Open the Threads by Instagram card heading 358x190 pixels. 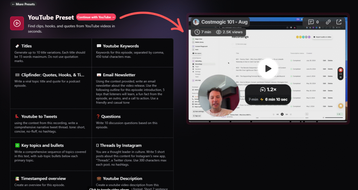(121, 145)
